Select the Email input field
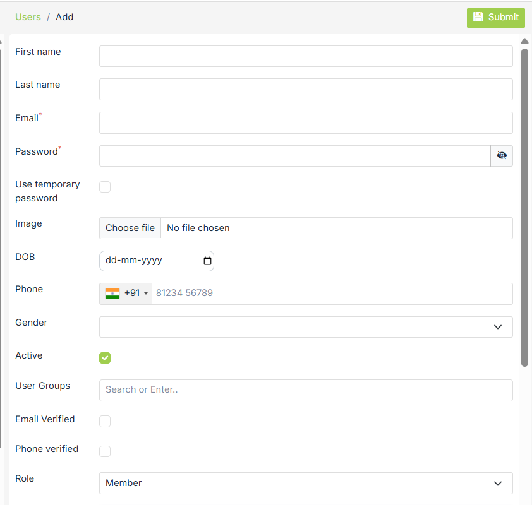 [x=306, y=122]
